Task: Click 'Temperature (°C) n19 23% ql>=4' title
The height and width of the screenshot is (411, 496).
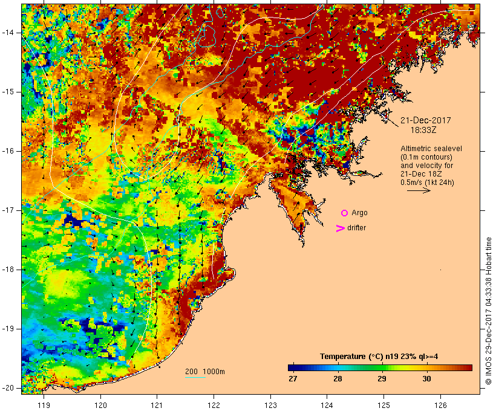Action: click(379, 357)
